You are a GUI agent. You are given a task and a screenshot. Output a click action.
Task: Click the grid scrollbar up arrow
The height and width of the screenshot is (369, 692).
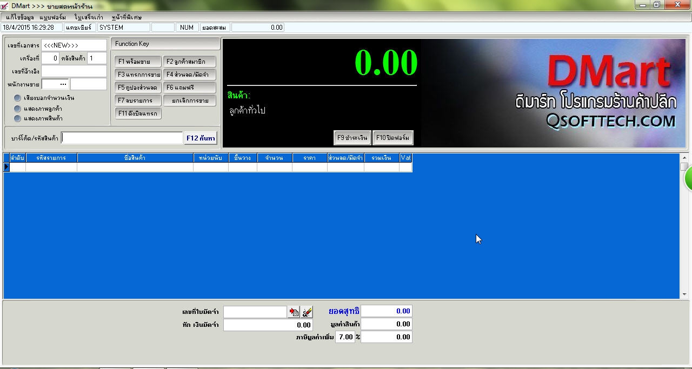[x=684, y=158]
